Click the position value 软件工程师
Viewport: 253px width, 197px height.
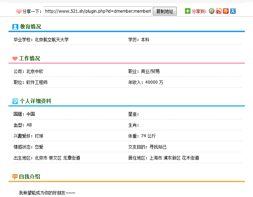pyautogui.click(x=37, y=82)
